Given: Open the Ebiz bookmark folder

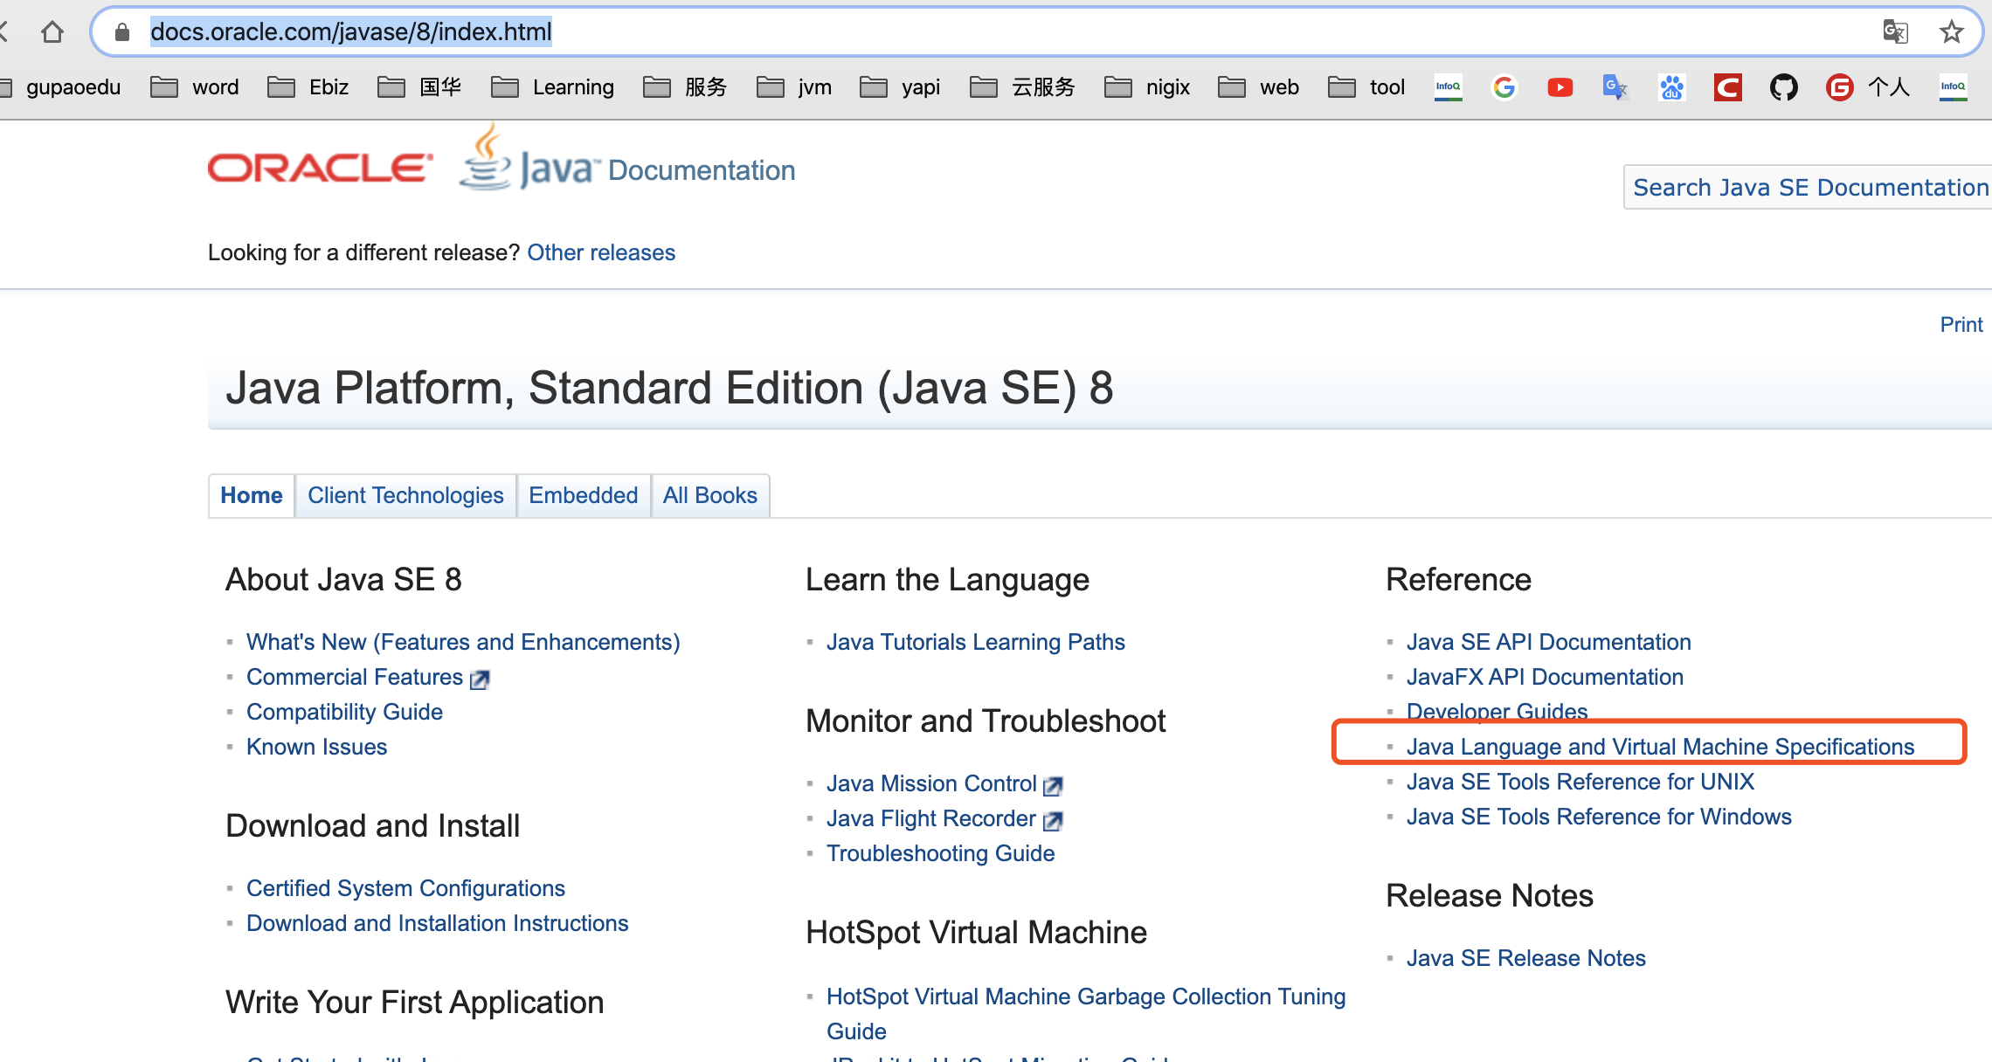Looking at the screenshot, I should (x=308, y=87).
